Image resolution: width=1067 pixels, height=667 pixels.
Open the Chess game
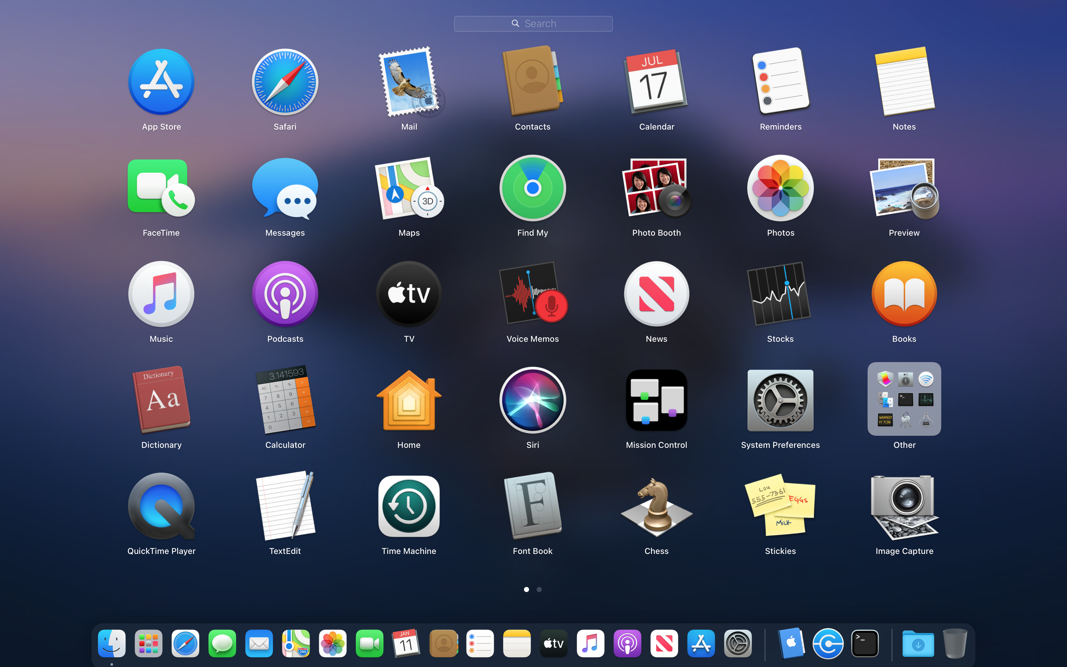(x=656, y=507)
